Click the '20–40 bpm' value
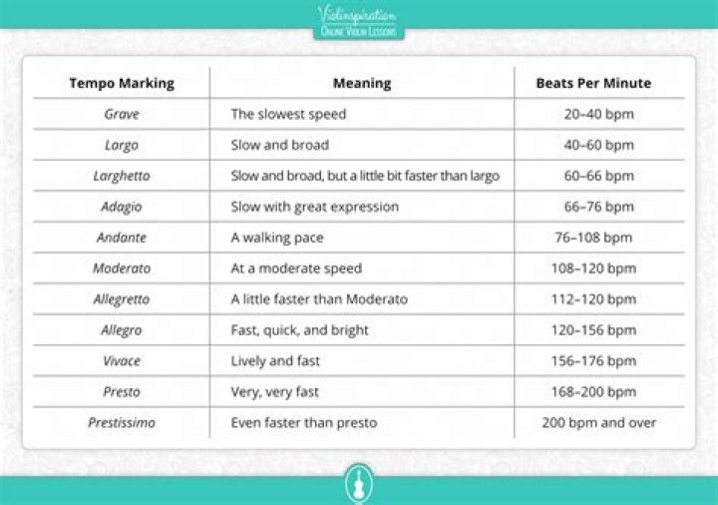718x505 pixels. pyautogui.click(x=598, y=114)
